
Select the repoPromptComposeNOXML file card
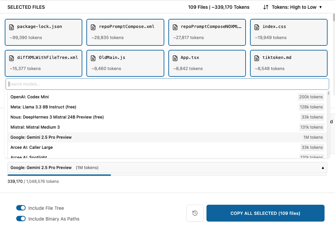click(x=207, y=32)
